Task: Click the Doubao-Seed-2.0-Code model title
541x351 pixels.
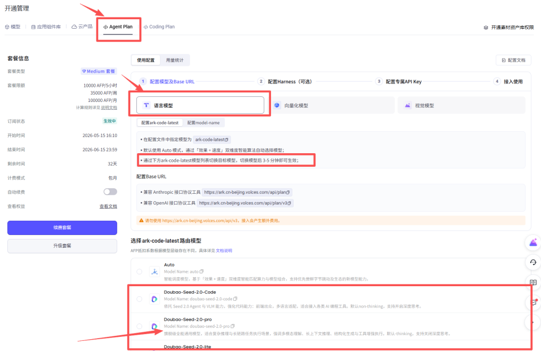Action: click(190, 292)
